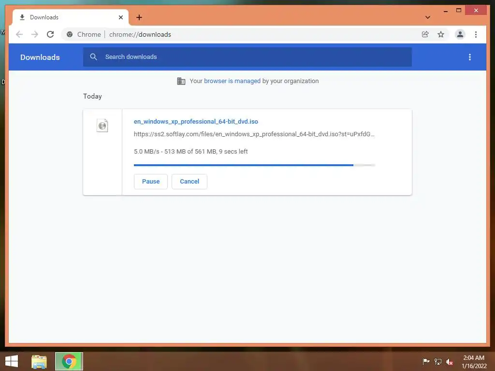This screenshot has width=495, height=371.
Task: Click the Chrome site info icon
Action: [70, 34]
